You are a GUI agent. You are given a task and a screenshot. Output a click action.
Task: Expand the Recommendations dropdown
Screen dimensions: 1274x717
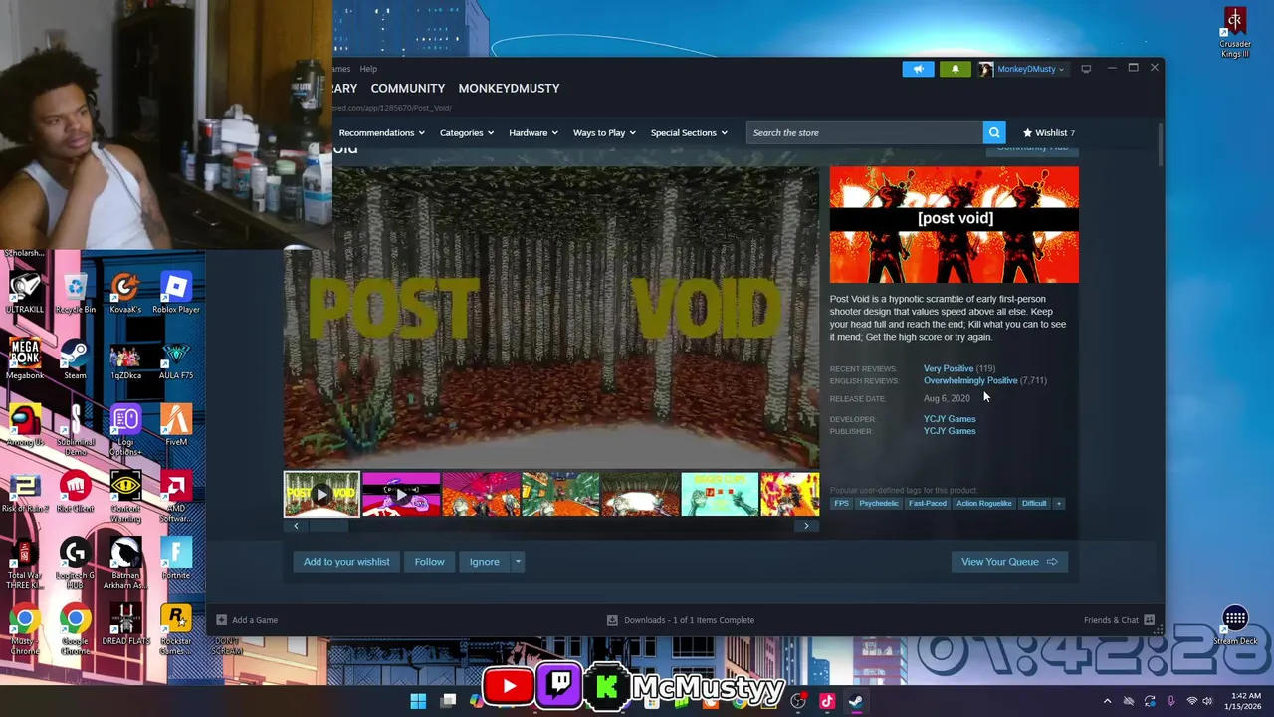click(381, 132)
